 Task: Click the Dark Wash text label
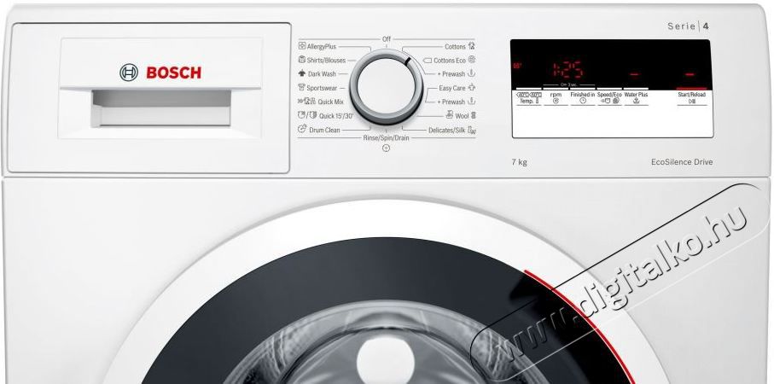pos(322,74)
